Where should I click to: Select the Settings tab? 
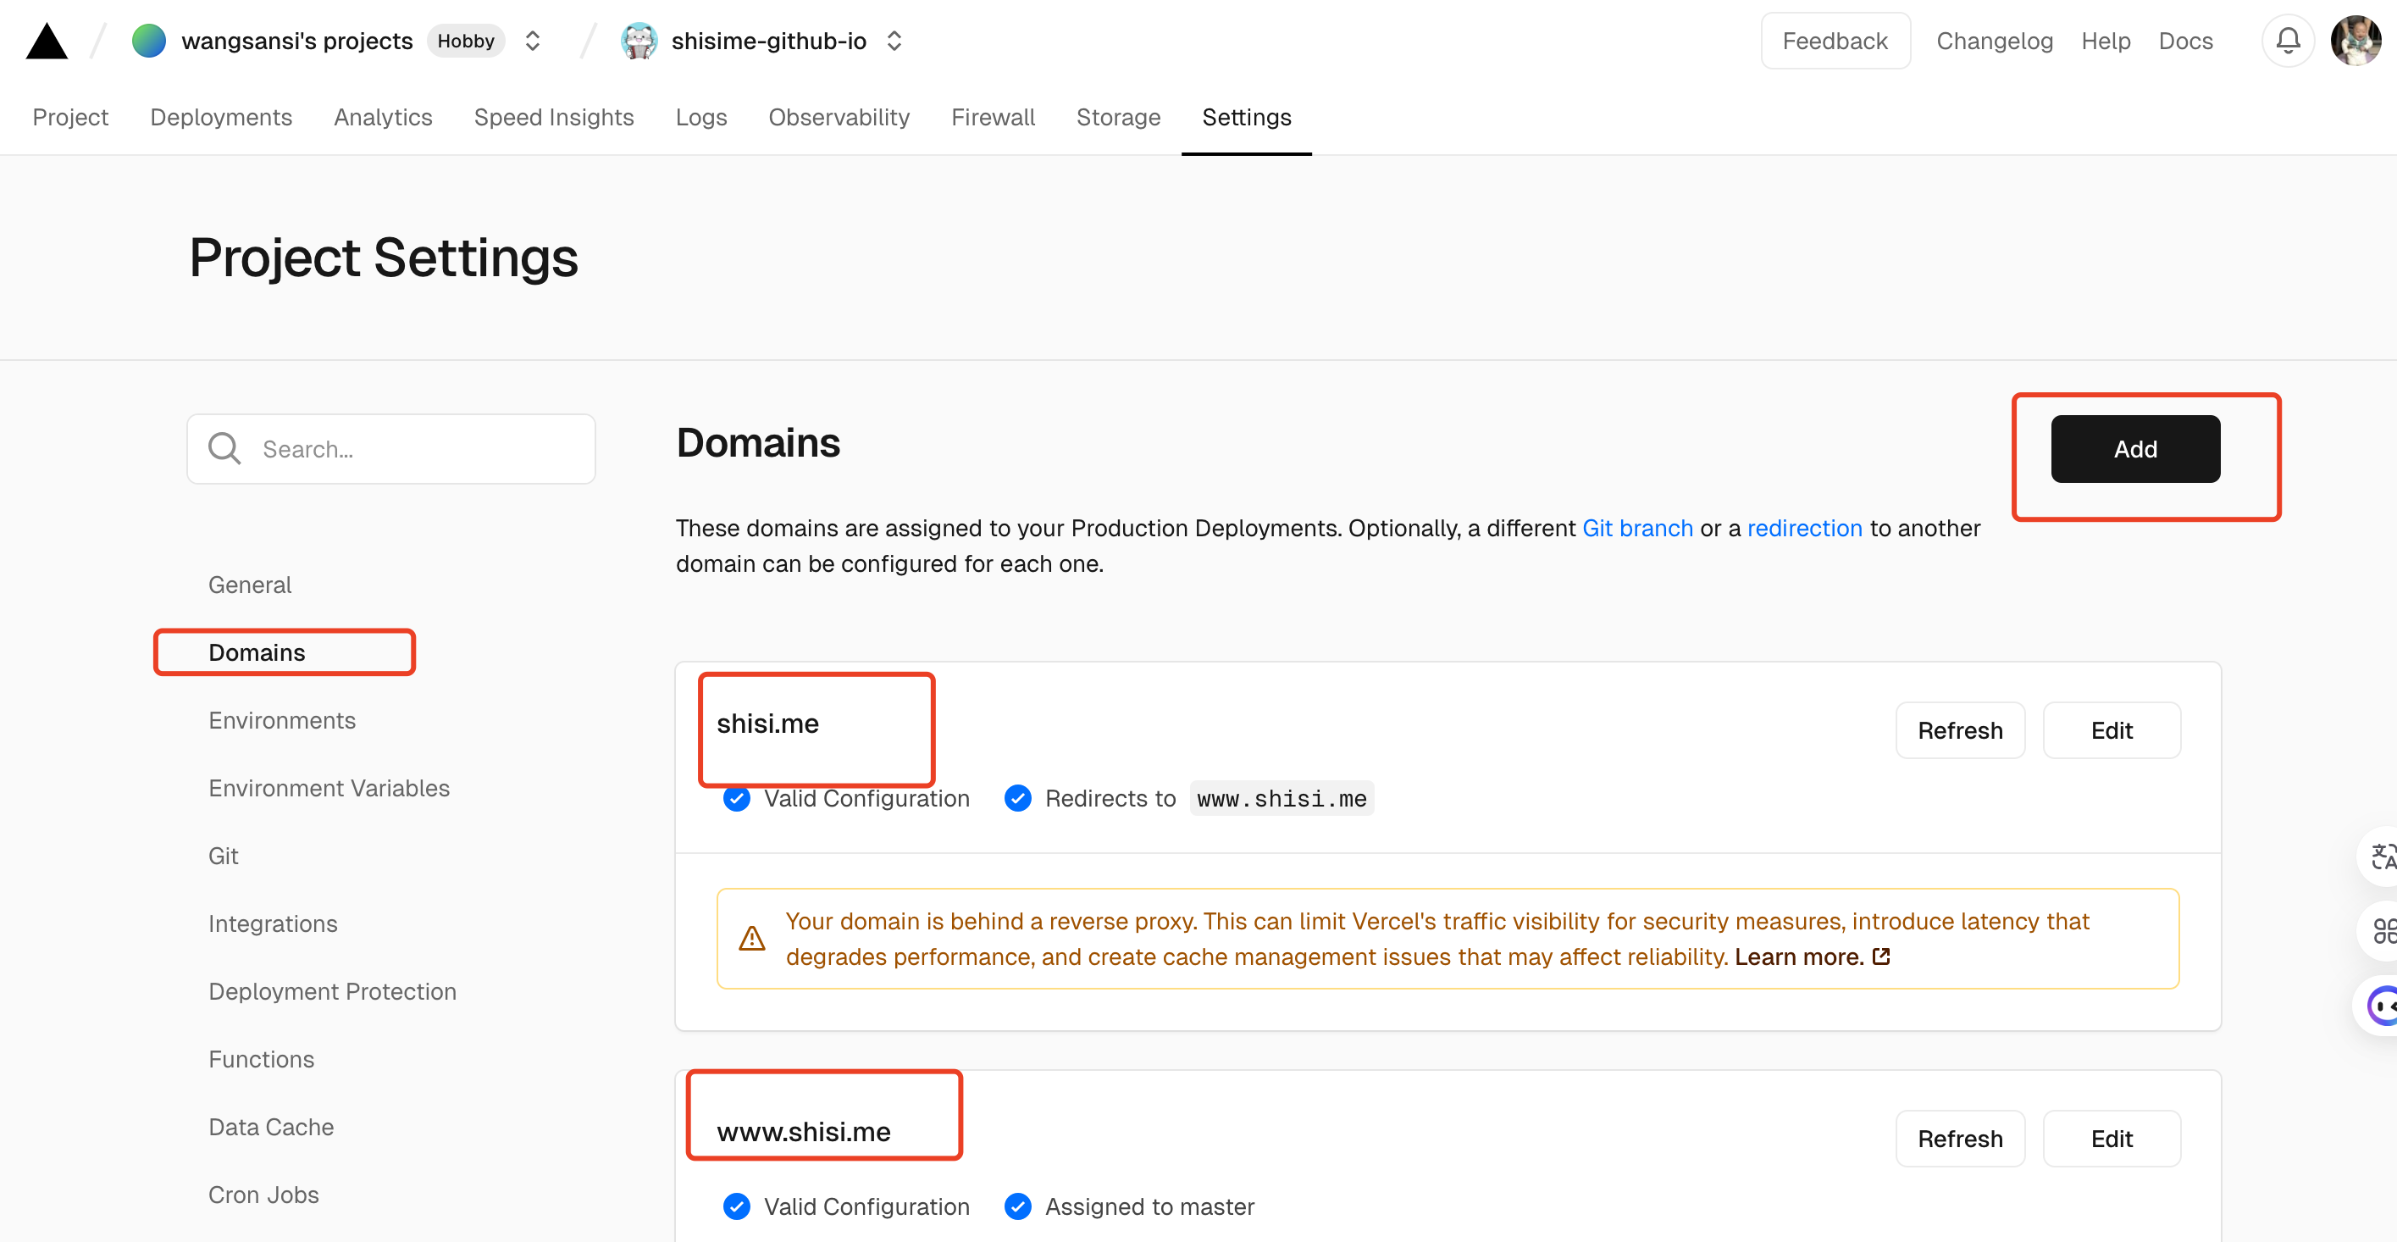pyautogui.click(x=1246, y=117)
